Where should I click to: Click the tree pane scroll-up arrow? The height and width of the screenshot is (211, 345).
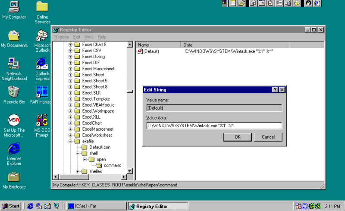pyautogui.click(x=130, y=45)
